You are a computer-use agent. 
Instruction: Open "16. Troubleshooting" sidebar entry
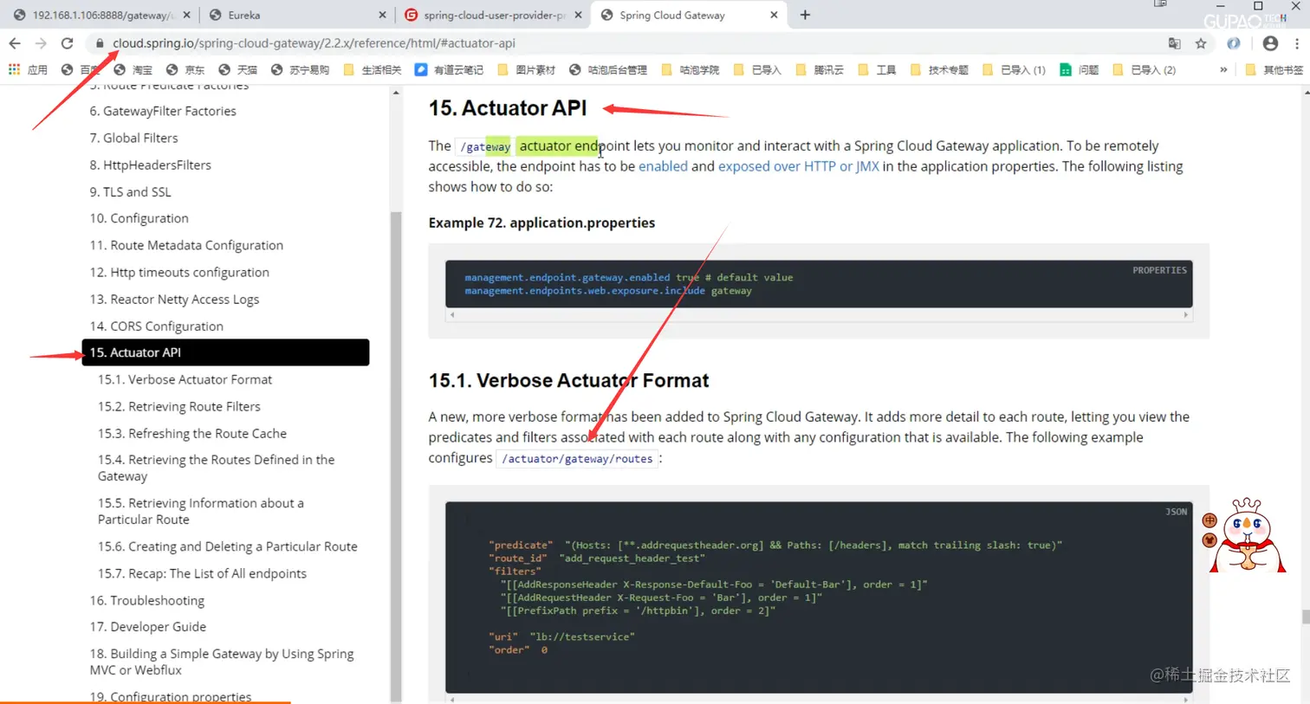point(147,600)
